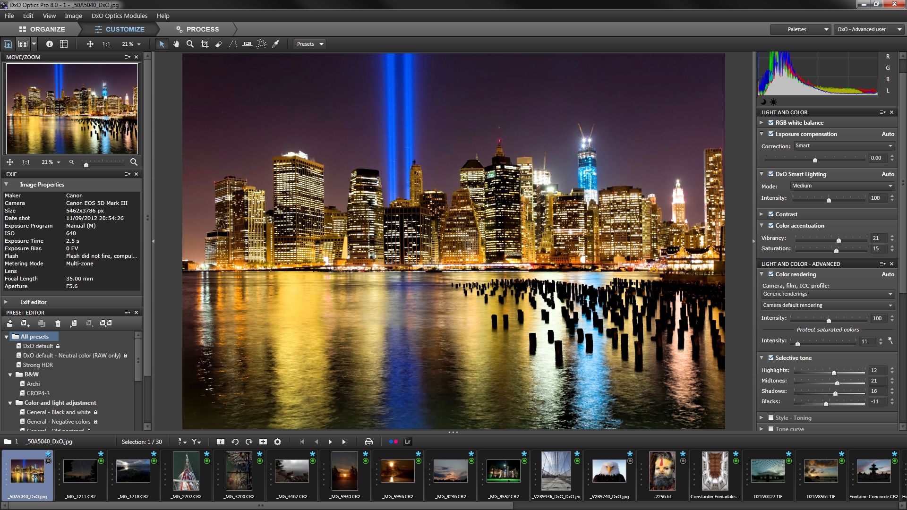Viewport: 907px width, 510px height.
Task: Select the bald eagle _V2B9740_DxO.jpg thumbnail
Action: (x=609, y=475)
